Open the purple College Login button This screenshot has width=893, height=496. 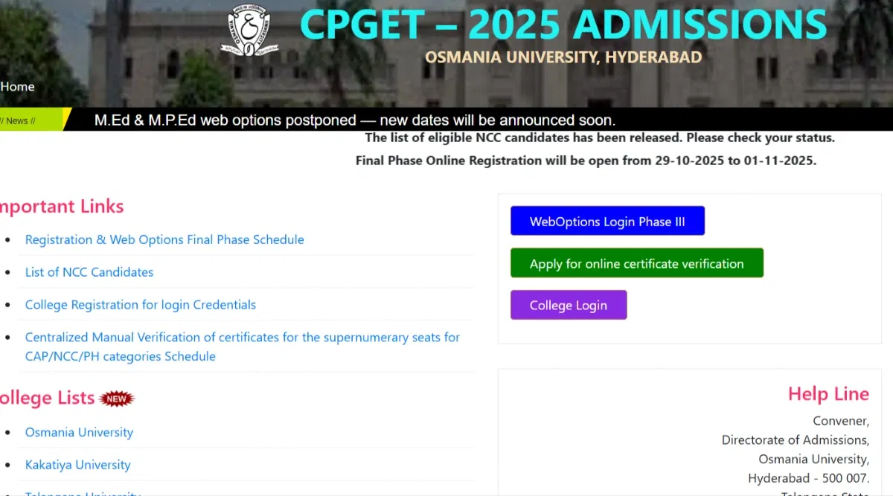click(x=568, y=305)
